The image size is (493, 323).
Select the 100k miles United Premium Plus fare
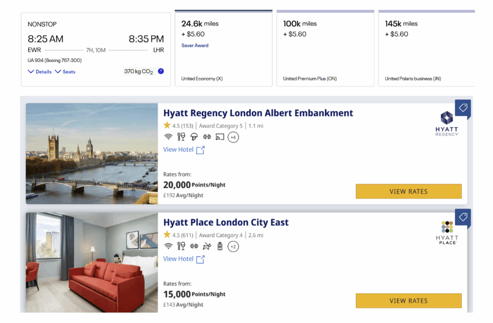(325, 48)
